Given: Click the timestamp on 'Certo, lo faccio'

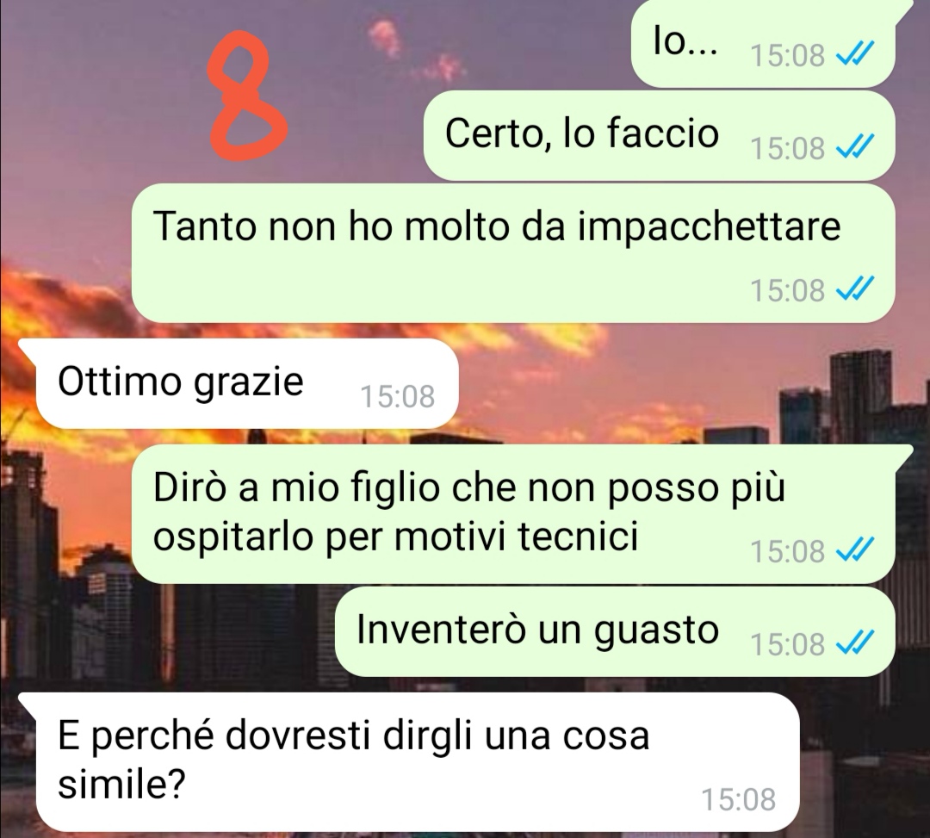Looking at the screenshot, I should 788,147.
